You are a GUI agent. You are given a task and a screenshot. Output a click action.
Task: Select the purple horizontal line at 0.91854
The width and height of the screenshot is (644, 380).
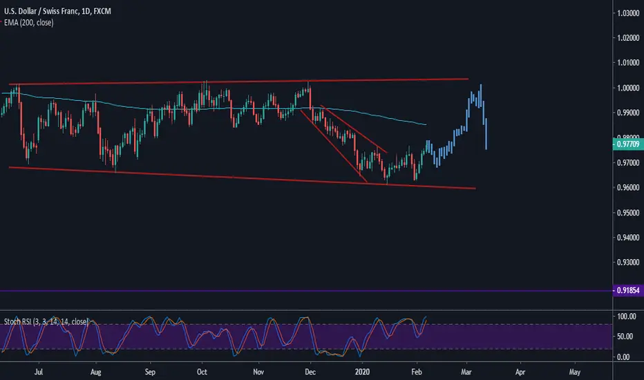click(306, 291)
